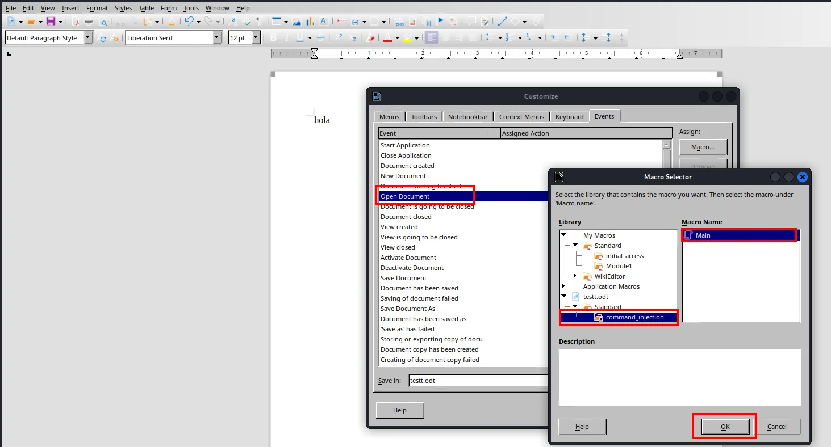Click the Insert Hyperlink icon
This screenshot has width=831, height=447.
[399, 22]
